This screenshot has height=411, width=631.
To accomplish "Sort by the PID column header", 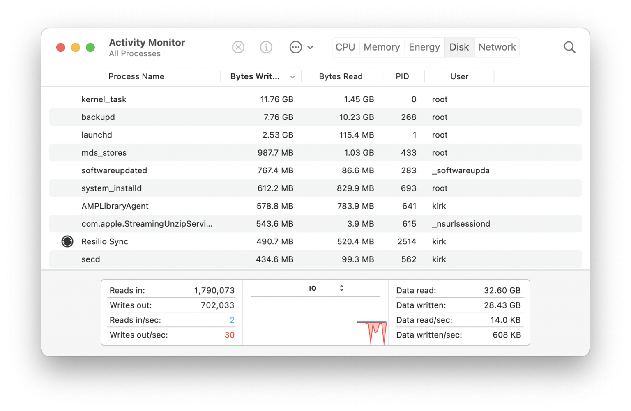I will 402,77.
